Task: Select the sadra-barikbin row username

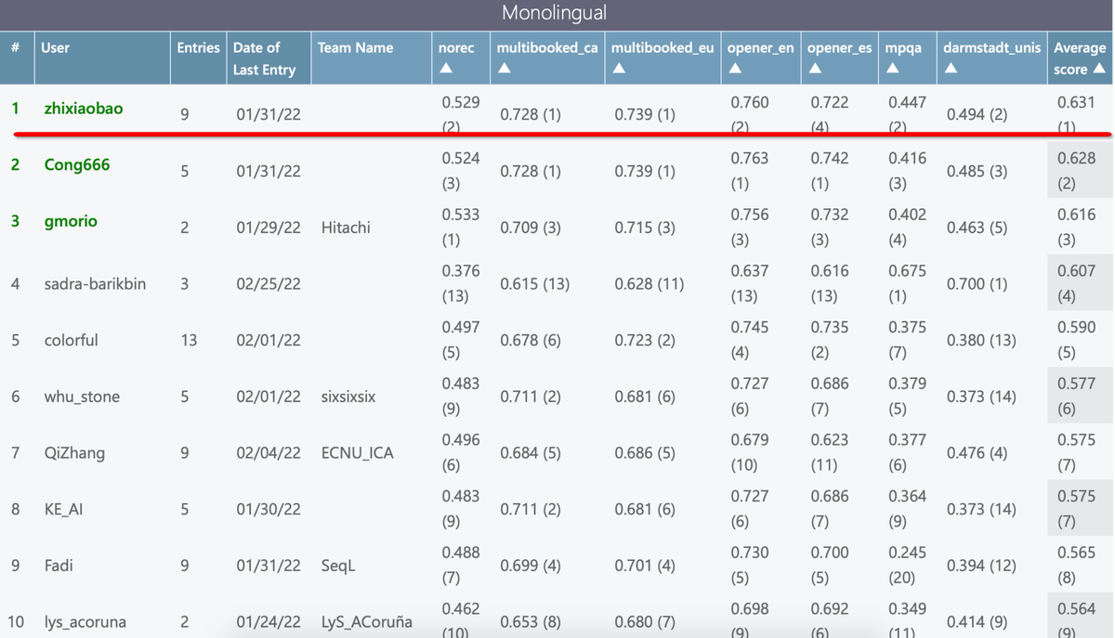Action: (95, 284)
